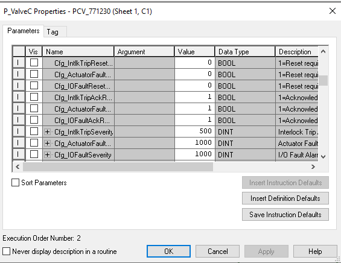Confirm with the OK button
This screenshot has height=263, width=341.
168,252
